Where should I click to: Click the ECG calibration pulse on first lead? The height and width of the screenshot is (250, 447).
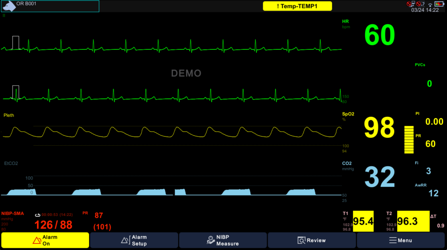click(x=16, y=43)
